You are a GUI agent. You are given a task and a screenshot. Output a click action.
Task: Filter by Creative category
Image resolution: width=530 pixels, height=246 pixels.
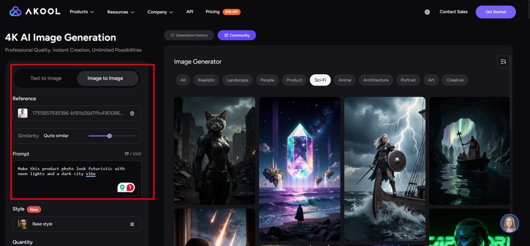point(455,80)
